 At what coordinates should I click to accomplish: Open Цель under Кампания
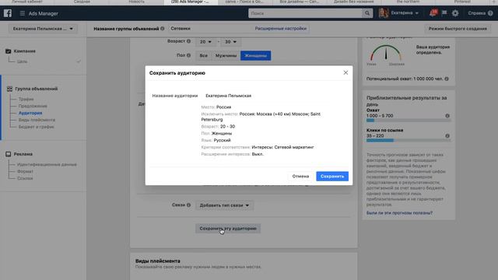pyautogui.click(x=22, y=61)
